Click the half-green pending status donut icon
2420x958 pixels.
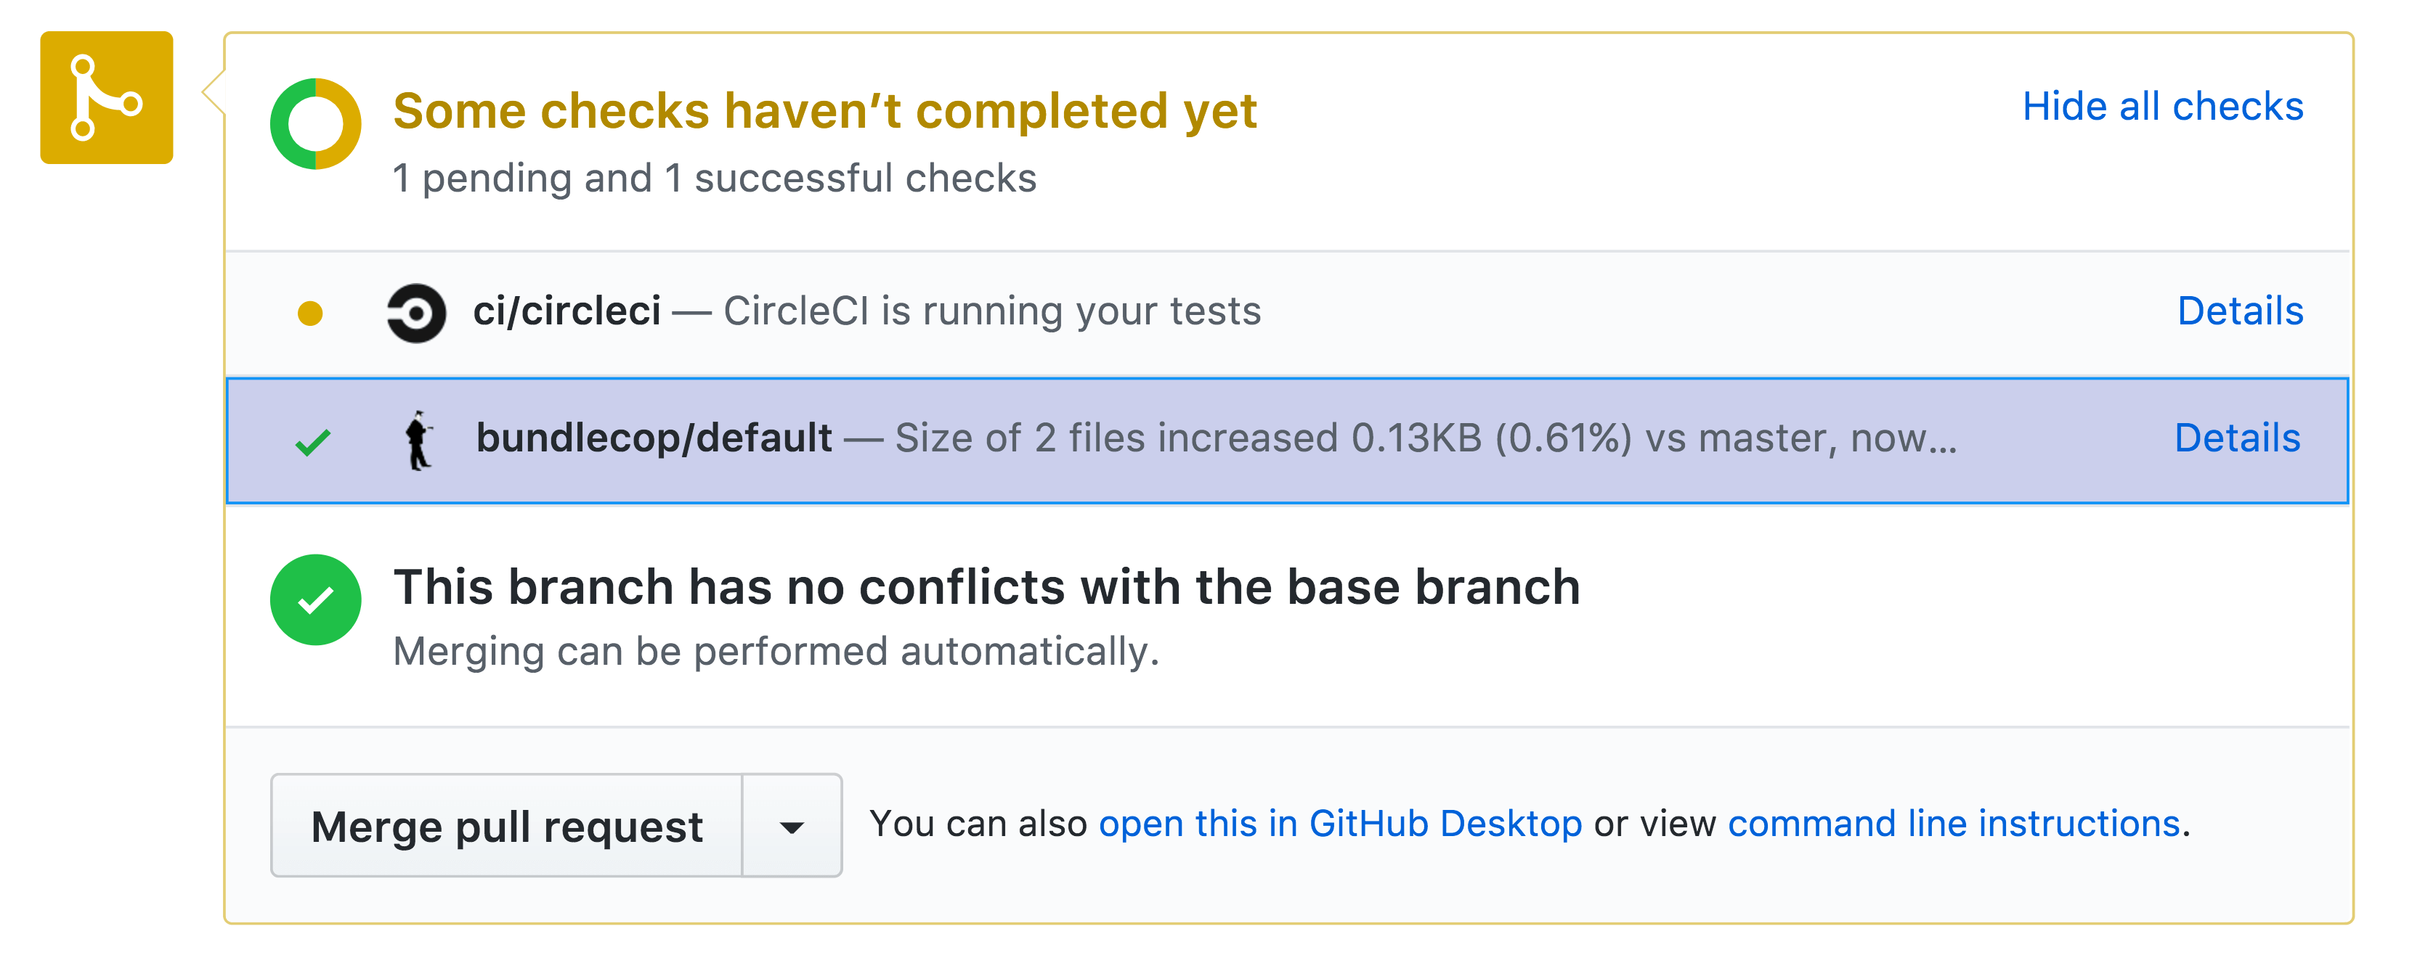click(x=314, y=124)
